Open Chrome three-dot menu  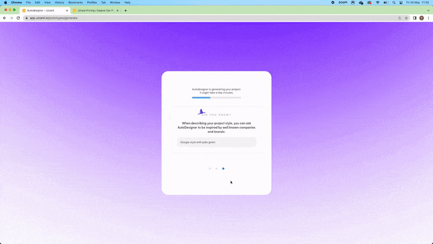tap(428, 18)
